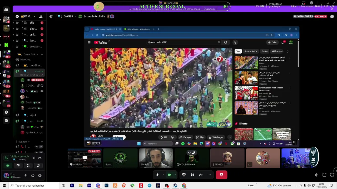
Task: Open the smi... text channel
Action: (x=29, y=35)
